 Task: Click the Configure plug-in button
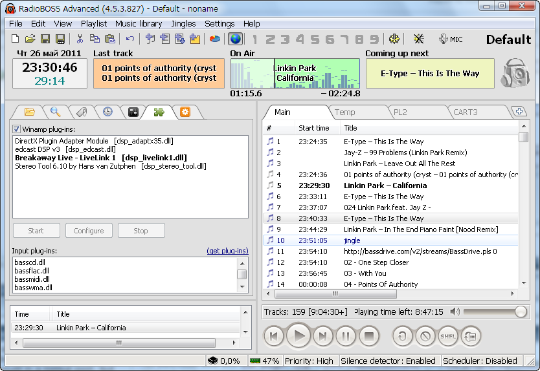pos(89,231)
